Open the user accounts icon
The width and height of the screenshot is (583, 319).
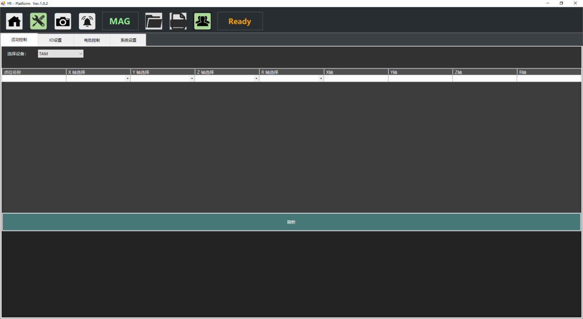[202, 21]
